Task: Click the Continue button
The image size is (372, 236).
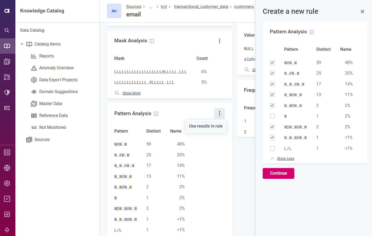Action: [278, 173]
